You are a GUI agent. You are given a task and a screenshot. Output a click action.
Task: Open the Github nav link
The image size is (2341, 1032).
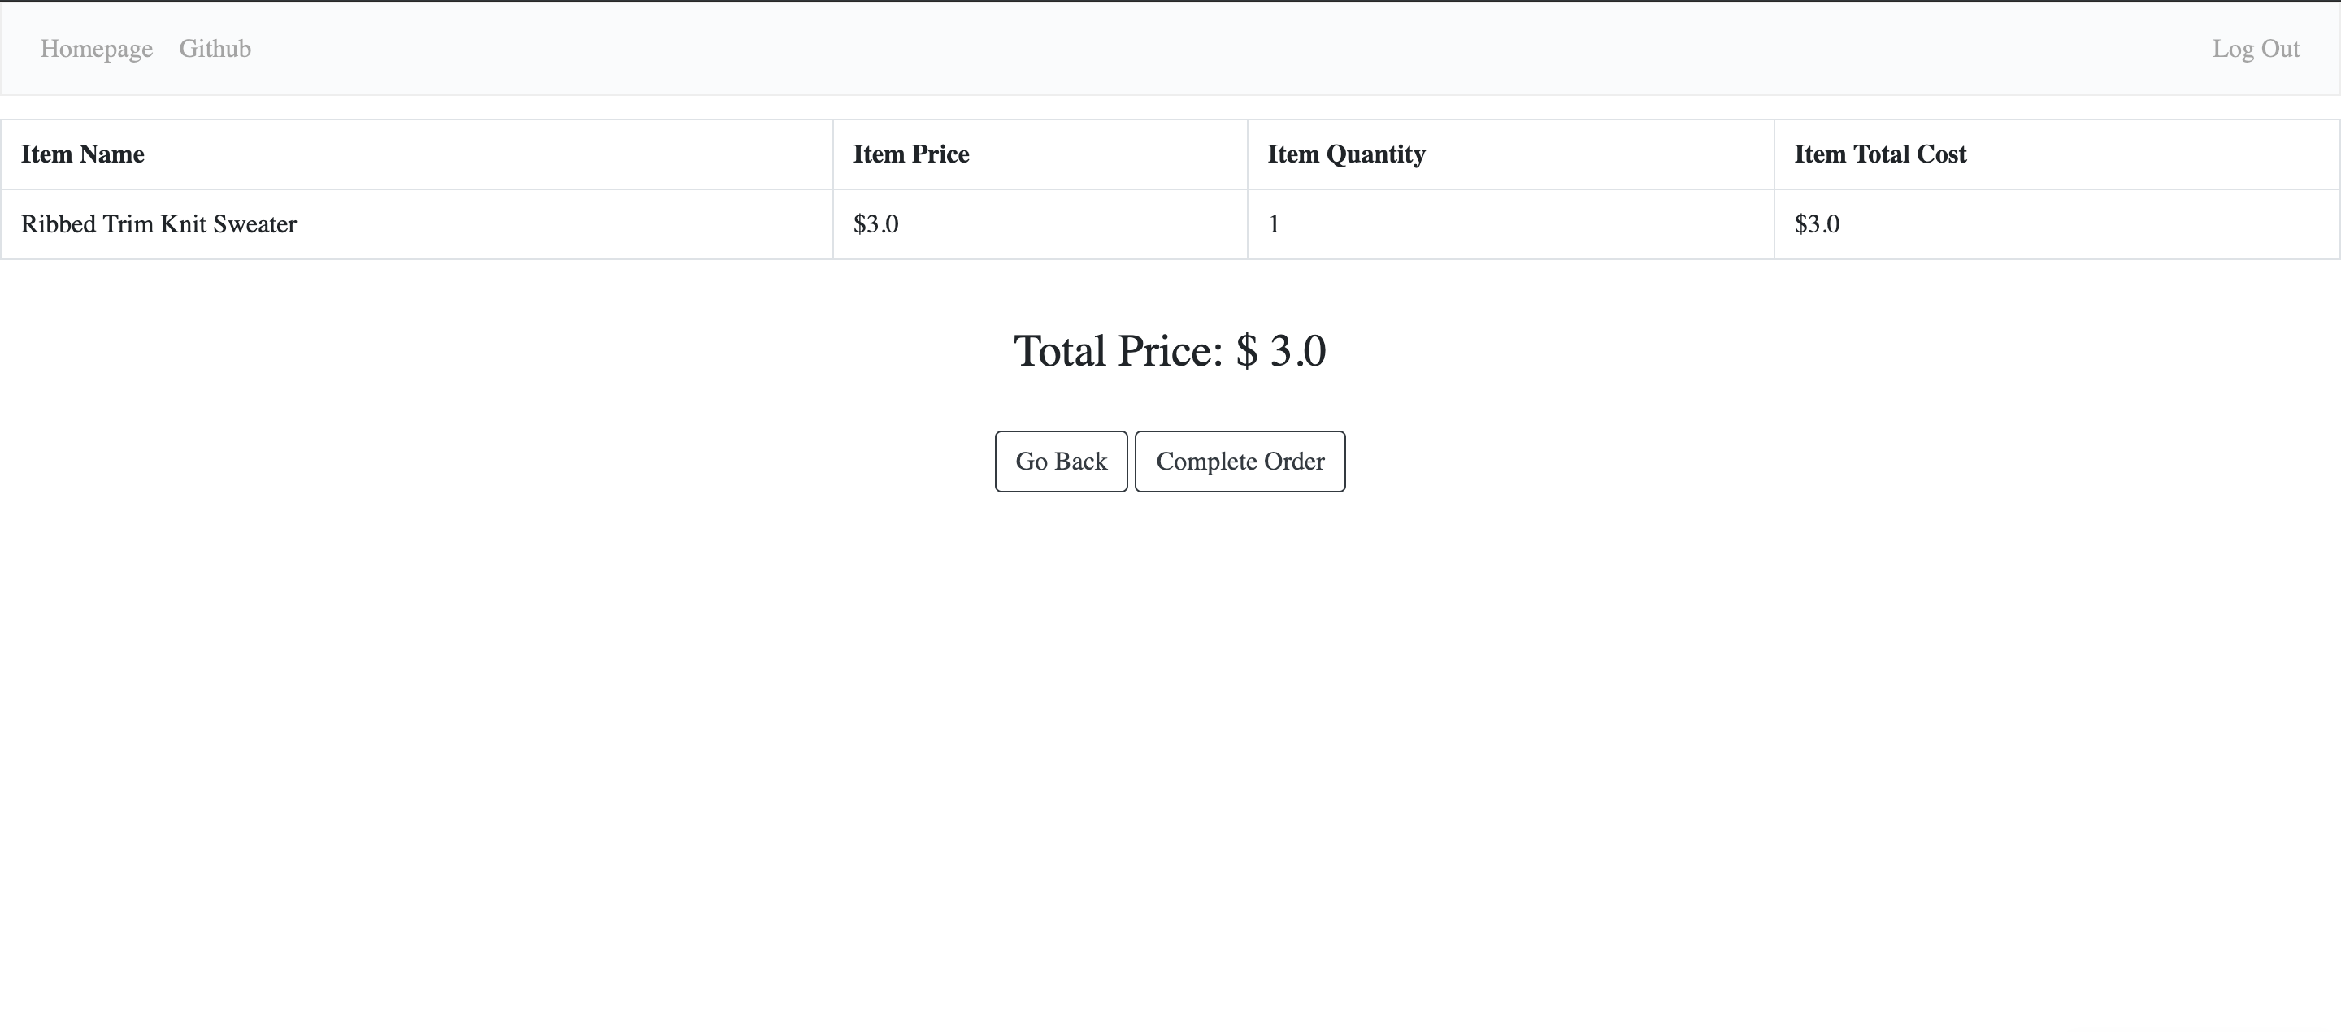[x=215, y=48]
